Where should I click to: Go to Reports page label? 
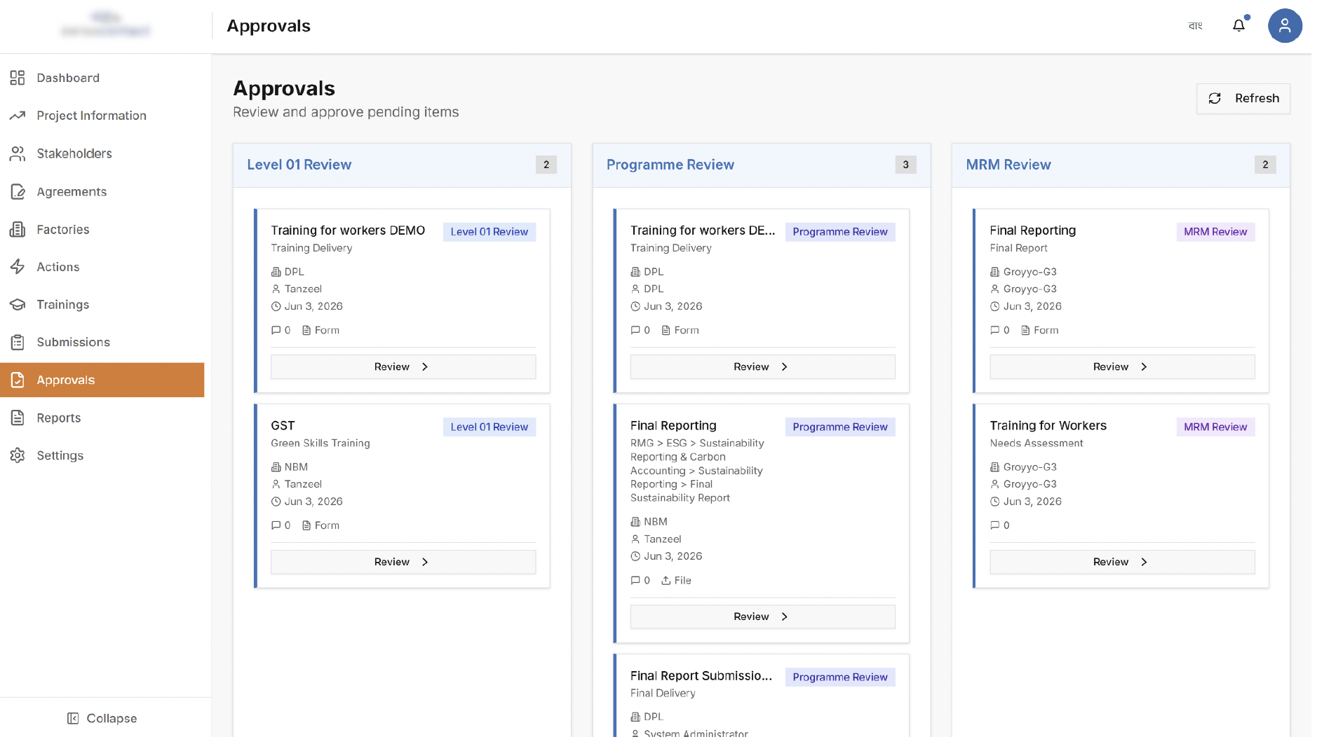pos(59,418)
